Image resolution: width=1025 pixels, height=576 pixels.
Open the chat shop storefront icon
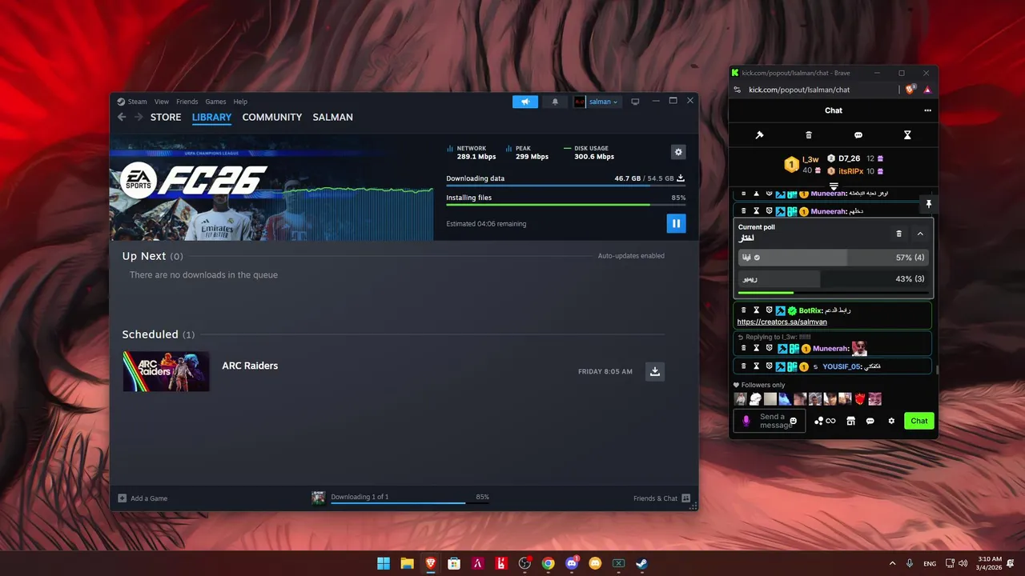[x=850, y=421]
